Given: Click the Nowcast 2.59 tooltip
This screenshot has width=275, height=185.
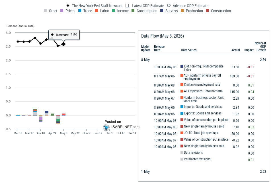Looking at the screenshot, I should [64, 35].
